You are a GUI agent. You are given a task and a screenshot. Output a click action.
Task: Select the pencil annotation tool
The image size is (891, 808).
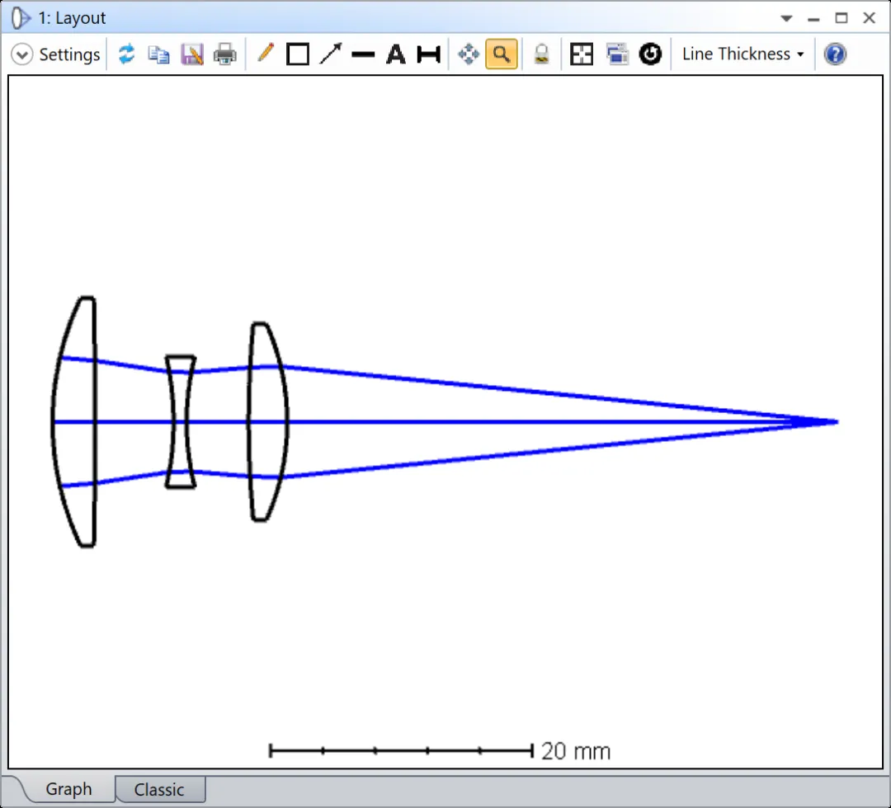[265, 54]
